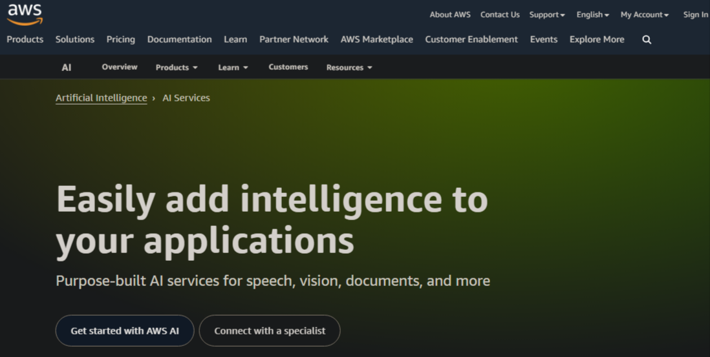This screenshot has width=710, height=357.
Task: Click Connect with a specialist button
Action: [x=270, y=331]
